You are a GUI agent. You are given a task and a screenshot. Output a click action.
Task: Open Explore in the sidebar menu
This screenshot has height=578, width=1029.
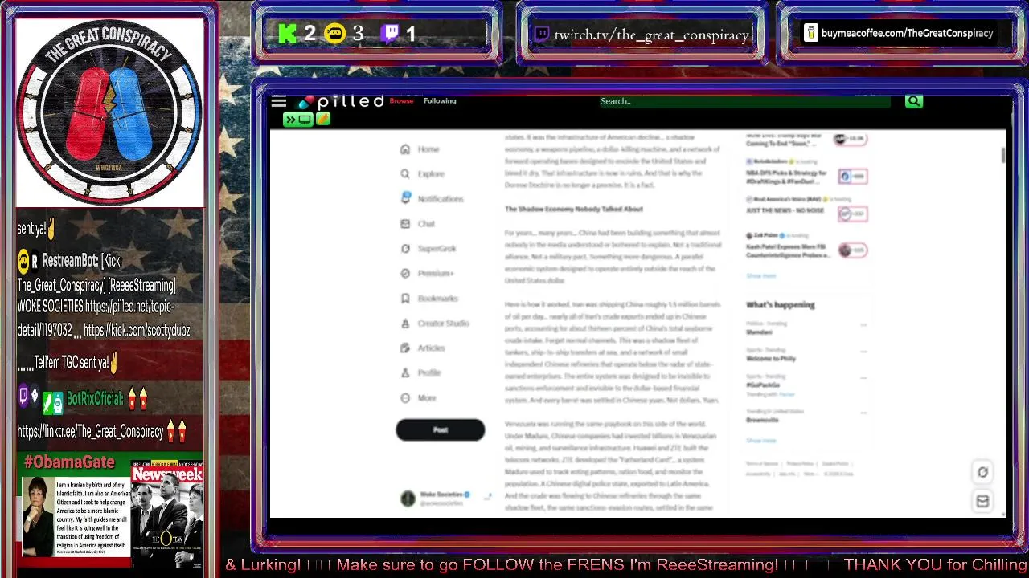(x=431, y=174)
